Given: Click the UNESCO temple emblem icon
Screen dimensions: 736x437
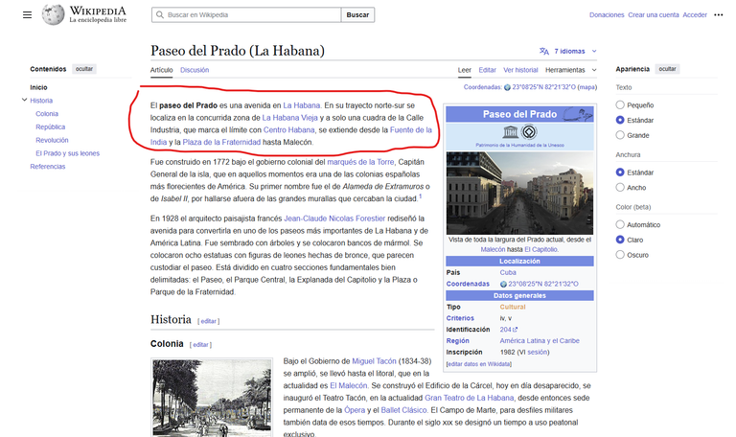Looking at the screenshot, I should pyautogui.click(x=510, y=132).
